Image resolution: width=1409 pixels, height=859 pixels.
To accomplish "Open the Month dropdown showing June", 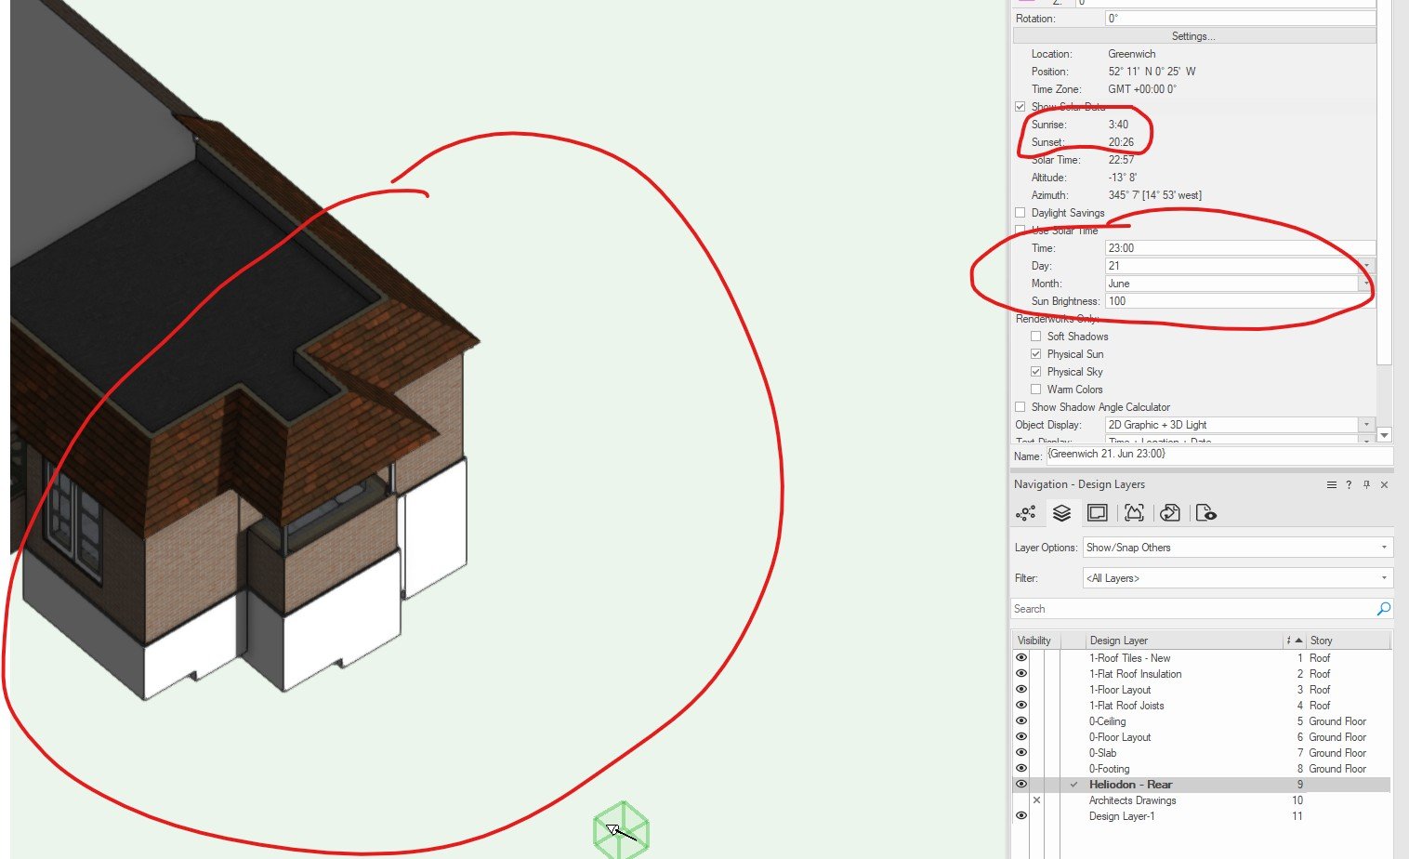I will tap(1365, 284).
